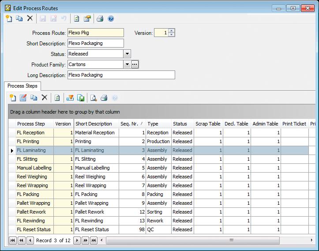Go to next record arrow
Viewport: 319px width, 251px height.
tap(77, 240)
